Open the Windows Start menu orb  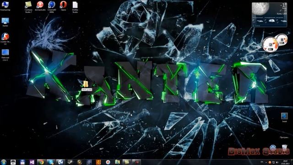(x=3, y=162)
